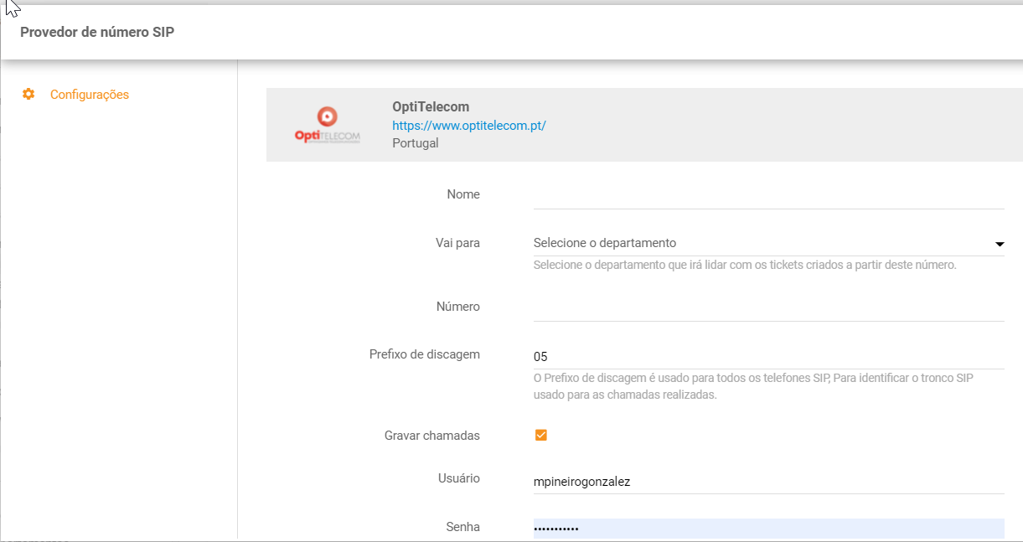The width and height of the screenshot is (1023, 542).
Task: Click the Gravar chamadas label text
Action: [x=431, y=436]
